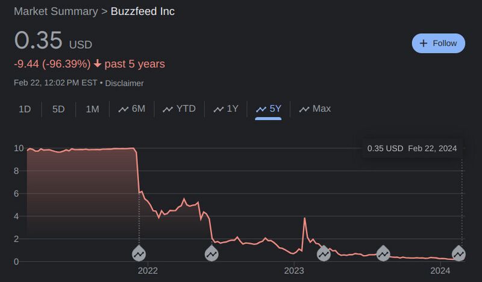Follow Buzzfeed Inc stock
Image resolution: width=482 pixels, height=282 pixels.
439,43
